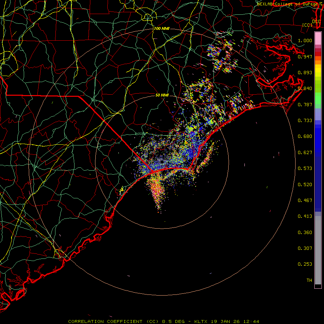Click the 12:44 timestamp in the caption

(251, 321)
